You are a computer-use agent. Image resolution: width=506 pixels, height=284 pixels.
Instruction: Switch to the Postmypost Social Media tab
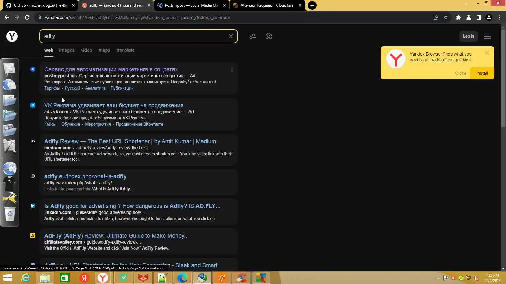(x=191, y=5)
